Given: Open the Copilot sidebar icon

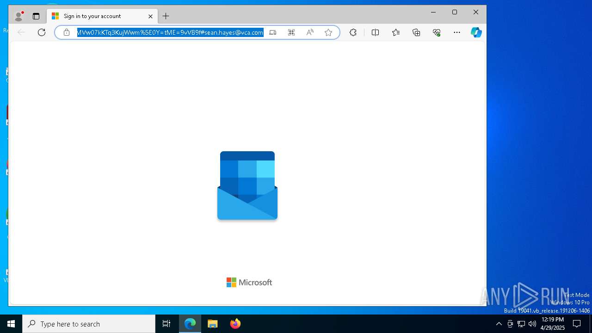Looking at the screenshot, I should tap(476, 32).
